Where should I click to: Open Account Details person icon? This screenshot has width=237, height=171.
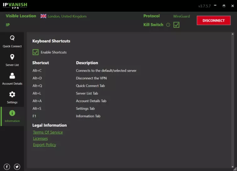point(12,76)
